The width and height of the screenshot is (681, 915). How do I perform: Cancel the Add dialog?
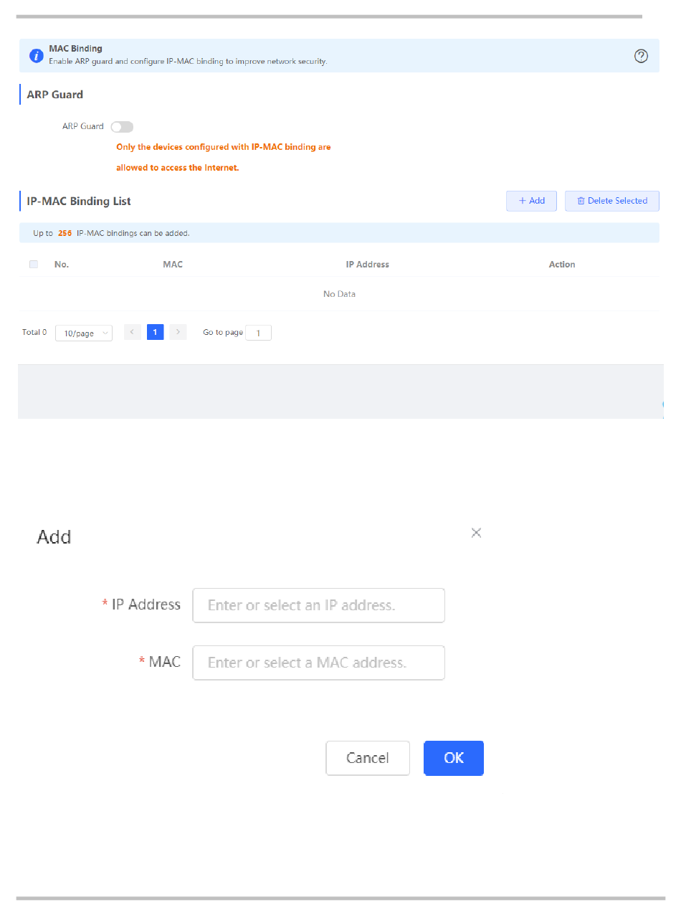click(x=368, y=758)
